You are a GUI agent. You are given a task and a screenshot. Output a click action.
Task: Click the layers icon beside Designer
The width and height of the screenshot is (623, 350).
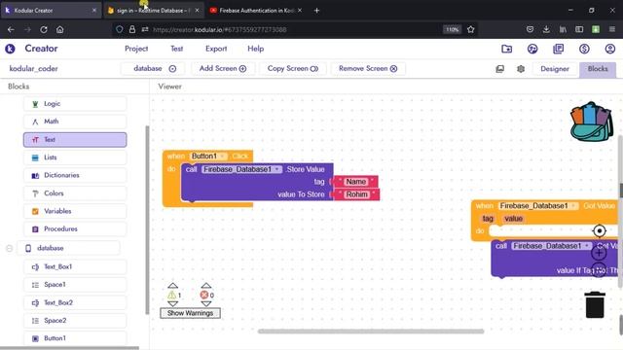coord(499,69)
